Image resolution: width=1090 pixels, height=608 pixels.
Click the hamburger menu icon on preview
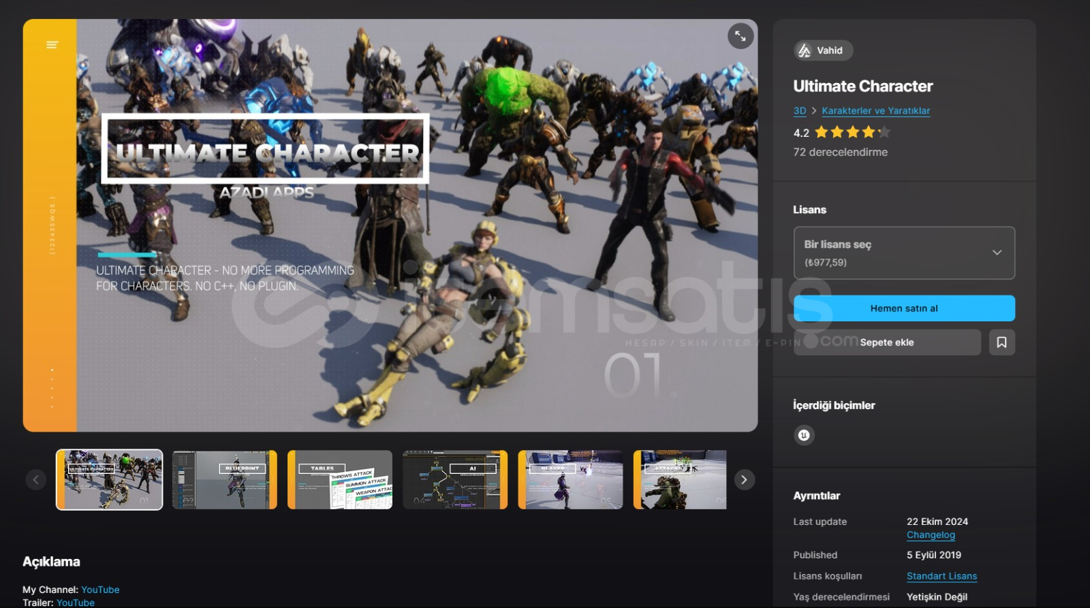pos(52,45)
